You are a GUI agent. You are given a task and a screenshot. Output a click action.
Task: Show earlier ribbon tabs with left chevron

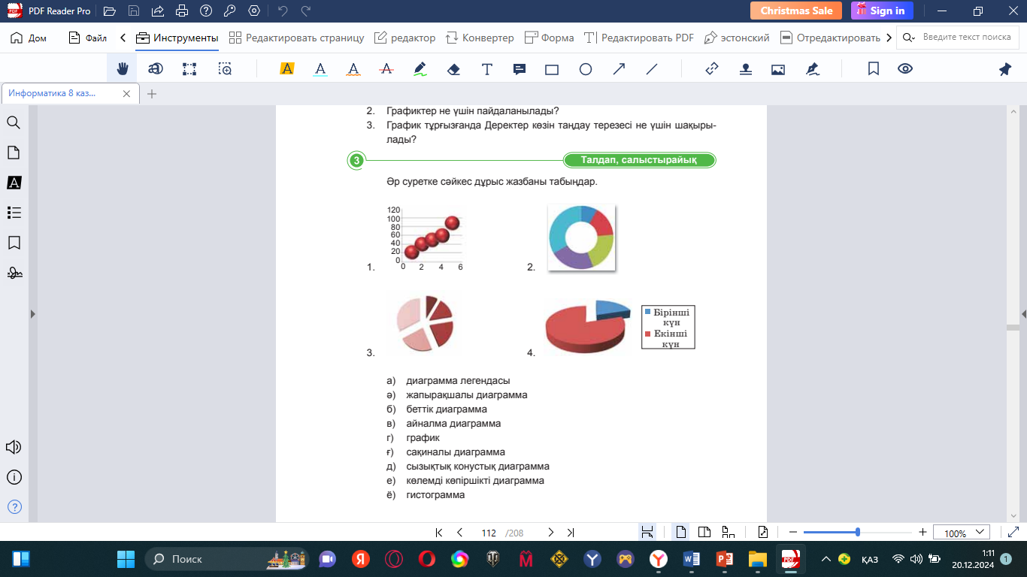[x=123, y=38]
